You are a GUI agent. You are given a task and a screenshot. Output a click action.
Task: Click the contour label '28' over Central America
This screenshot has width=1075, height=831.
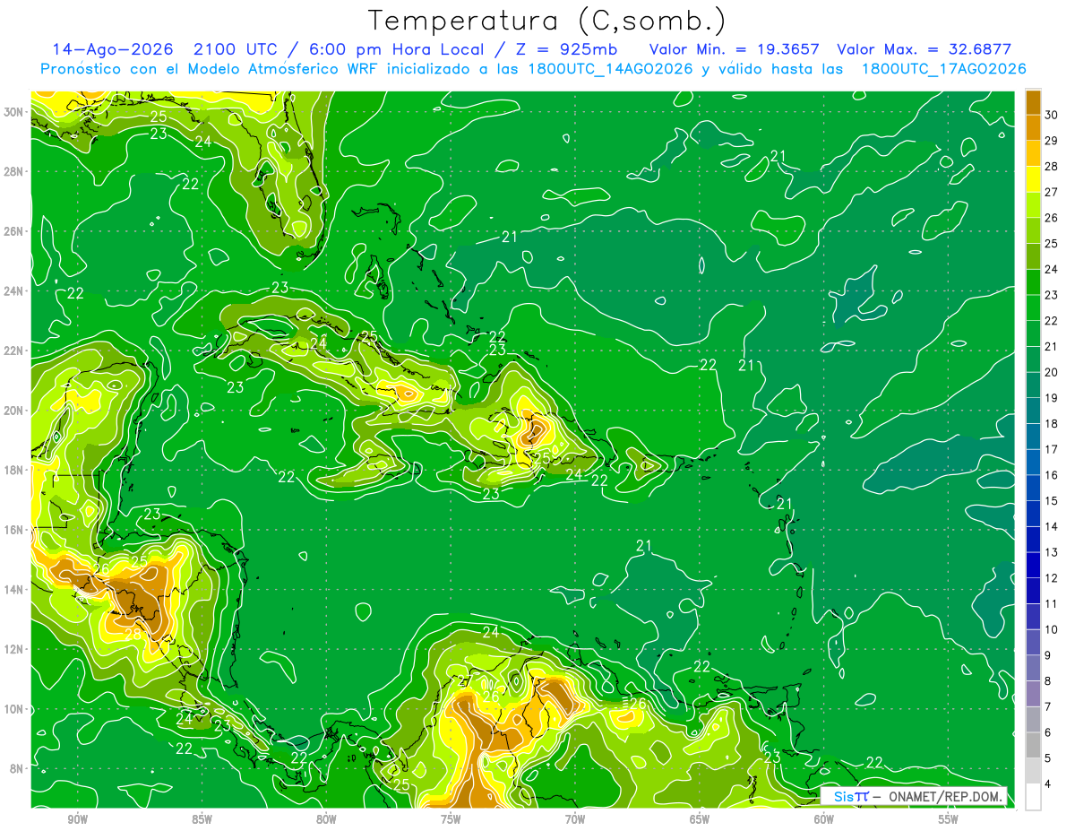(x=133, y=634)
